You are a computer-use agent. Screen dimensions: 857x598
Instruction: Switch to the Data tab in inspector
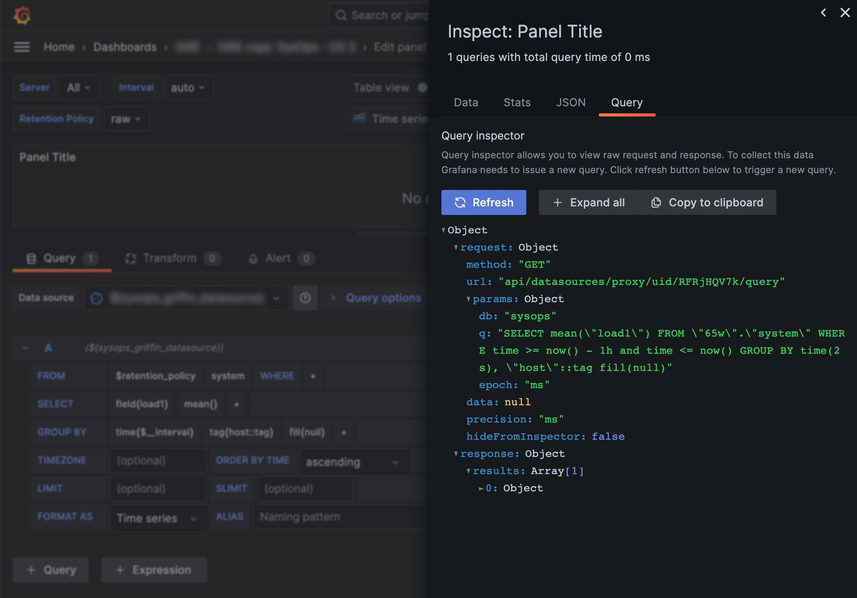[466, 102]
